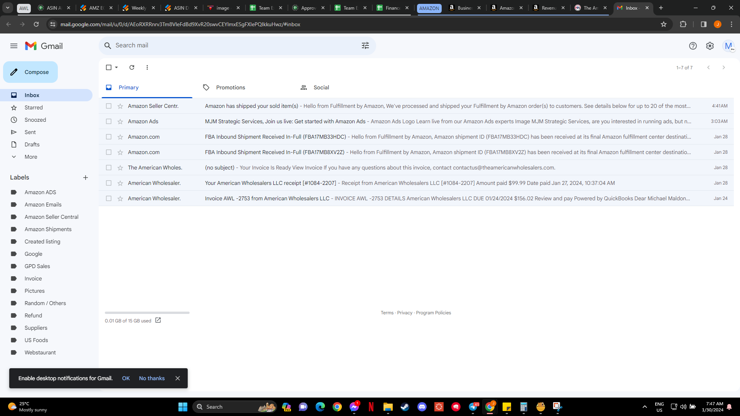
Task: Open the browser tab search dropdown
Action: pyautogui.click(x=8, y=8)
